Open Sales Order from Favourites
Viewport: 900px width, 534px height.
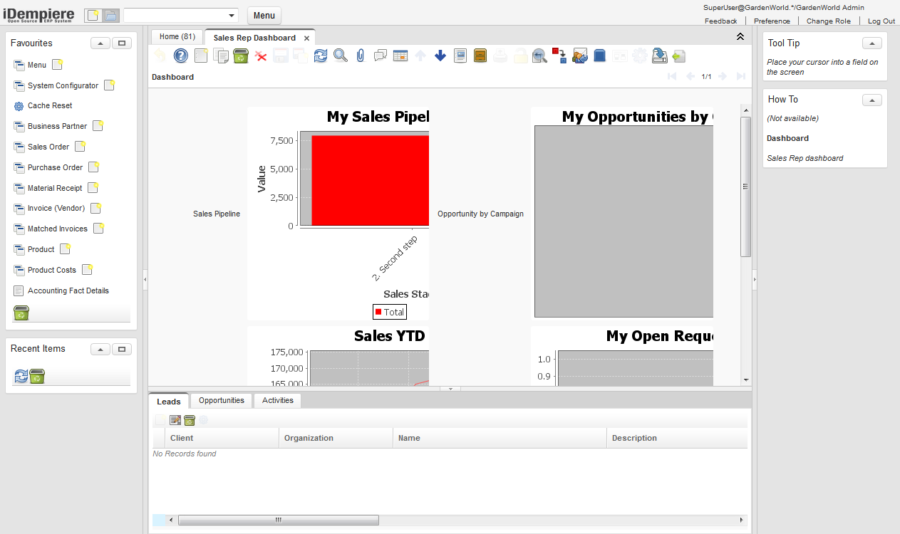[x=48, y=147]
